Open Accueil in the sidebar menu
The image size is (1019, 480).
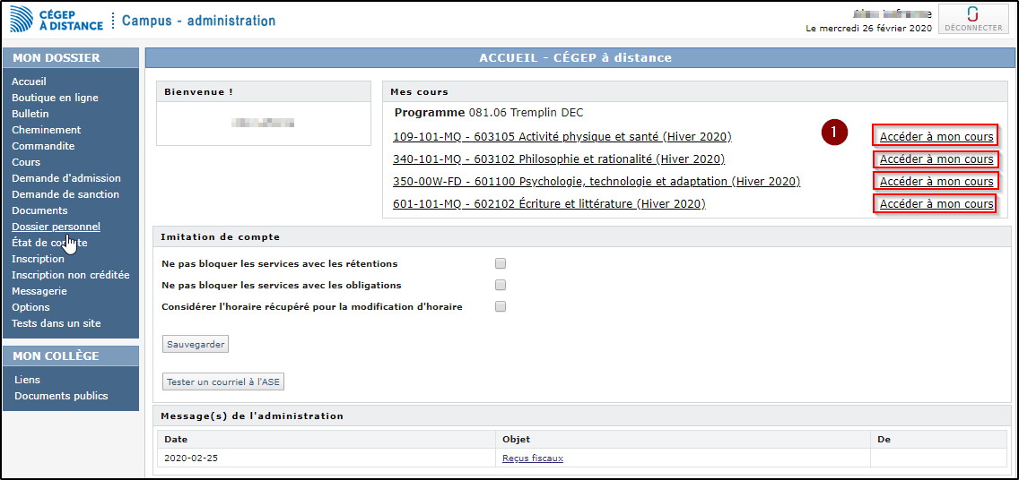(x=29, y=81)
